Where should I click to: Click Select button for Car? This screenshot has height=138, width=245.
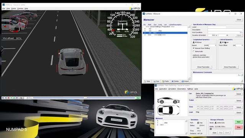tap(238, 94)
